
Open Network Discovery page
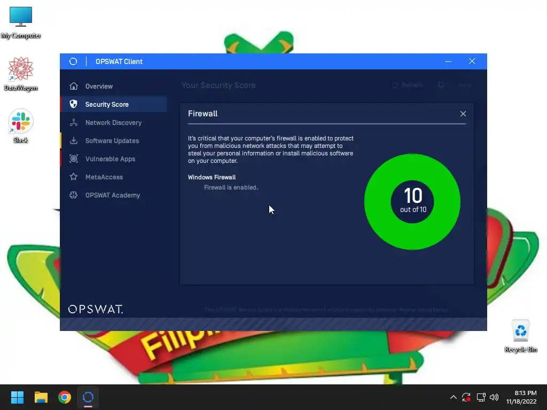click(x=113, y=122)
